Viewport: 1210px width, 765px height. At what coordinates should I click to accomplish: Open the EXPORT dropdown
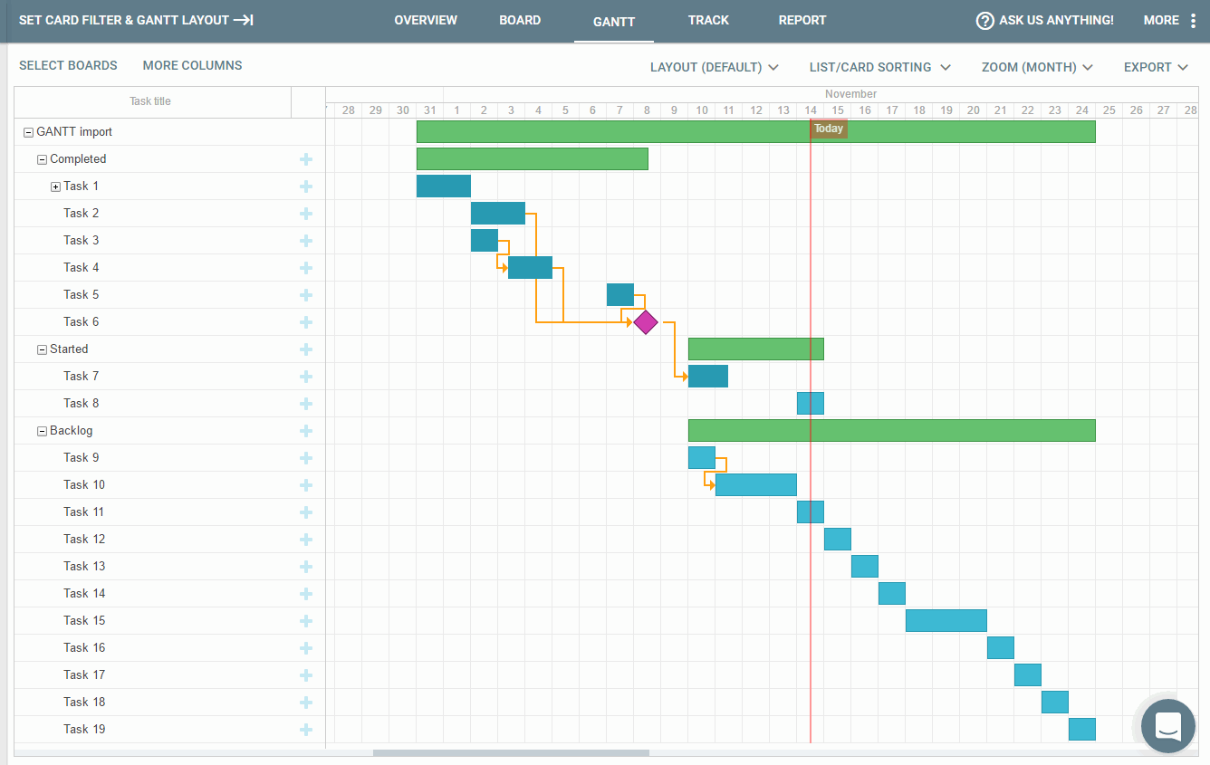pos(1155,67)
